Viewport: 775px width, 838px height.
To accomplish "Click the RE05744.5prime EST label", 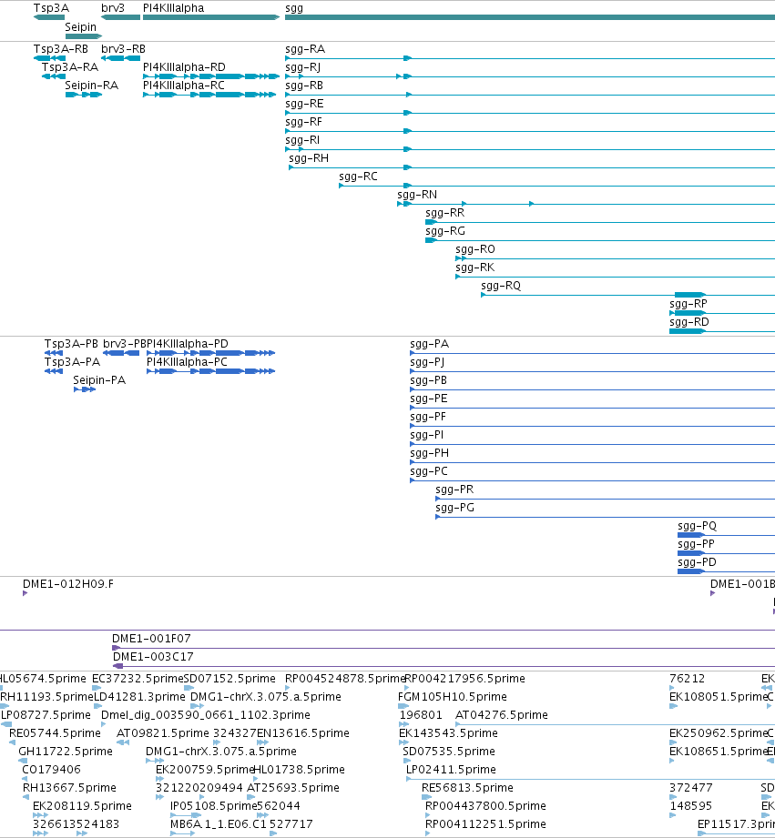I will pos(55,732).
